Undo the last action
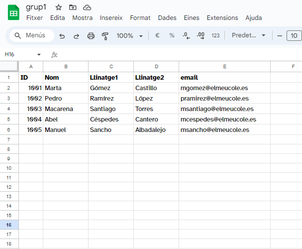 62,36
